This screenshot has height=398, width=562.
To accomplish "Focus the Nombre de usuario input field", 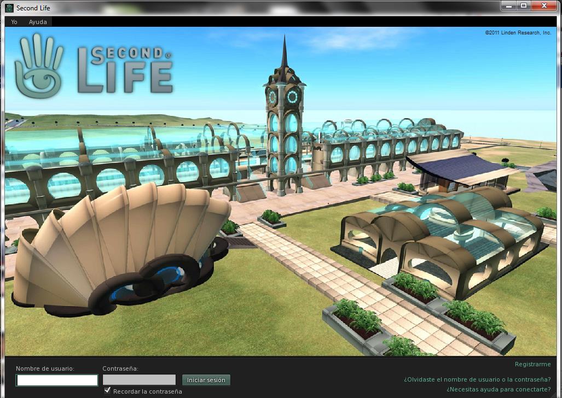I will click(x=57, y=380).
